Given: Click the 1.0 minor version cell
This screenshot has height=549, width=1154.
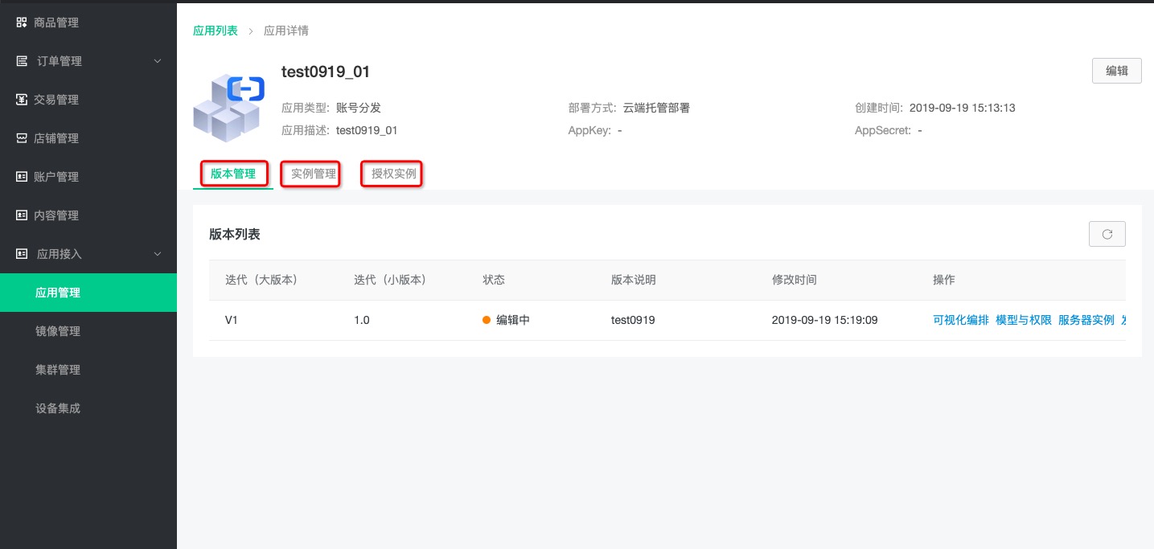Looking at the screenshot, I should pos(362,320).
